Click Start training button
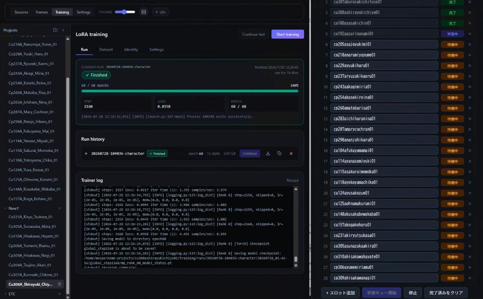Image resolution: width=483 pixels, height=299 pixels. (x=287, y=34)
